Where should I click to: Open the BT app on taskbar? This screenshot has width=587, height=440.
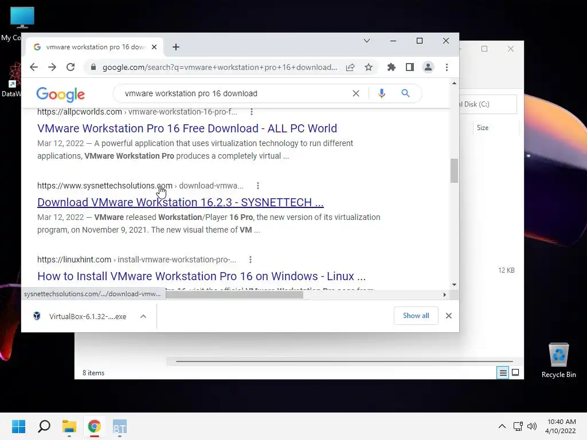tap(120, 426)
